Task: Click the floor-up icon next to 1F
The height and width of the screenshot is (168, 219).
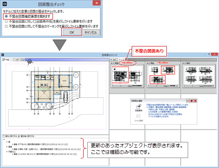Action: click(x=23, y=59)
